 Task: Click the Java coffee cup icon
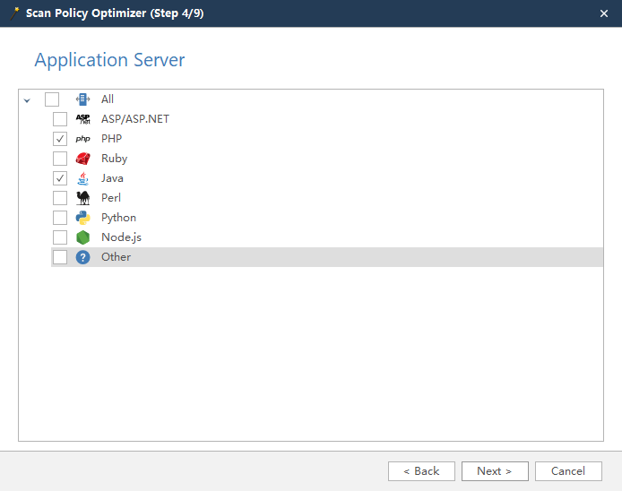83,178
